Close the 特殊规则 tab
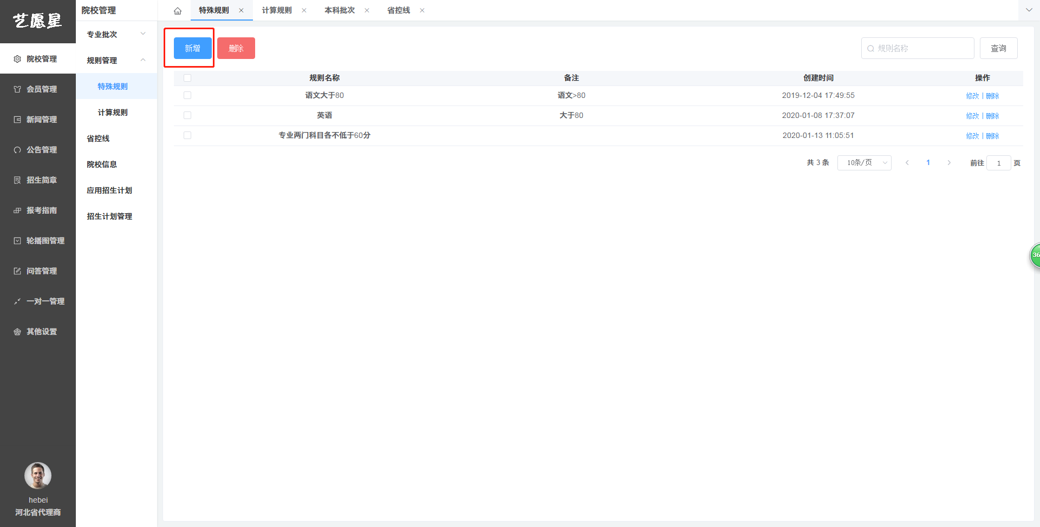 [241, 10]
